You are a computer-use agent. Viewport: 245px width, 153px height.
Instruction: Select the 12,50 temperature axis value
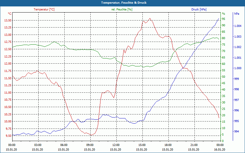pos(8,49)
